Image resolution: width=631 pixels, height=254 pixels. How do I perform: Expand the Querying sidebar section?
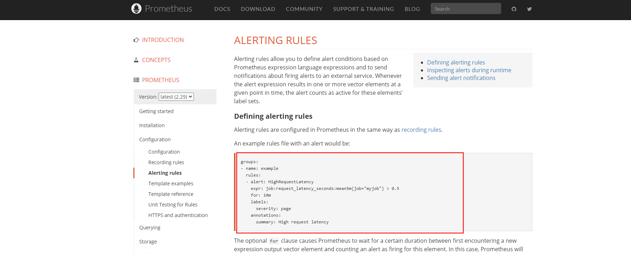tap(150, 228)
